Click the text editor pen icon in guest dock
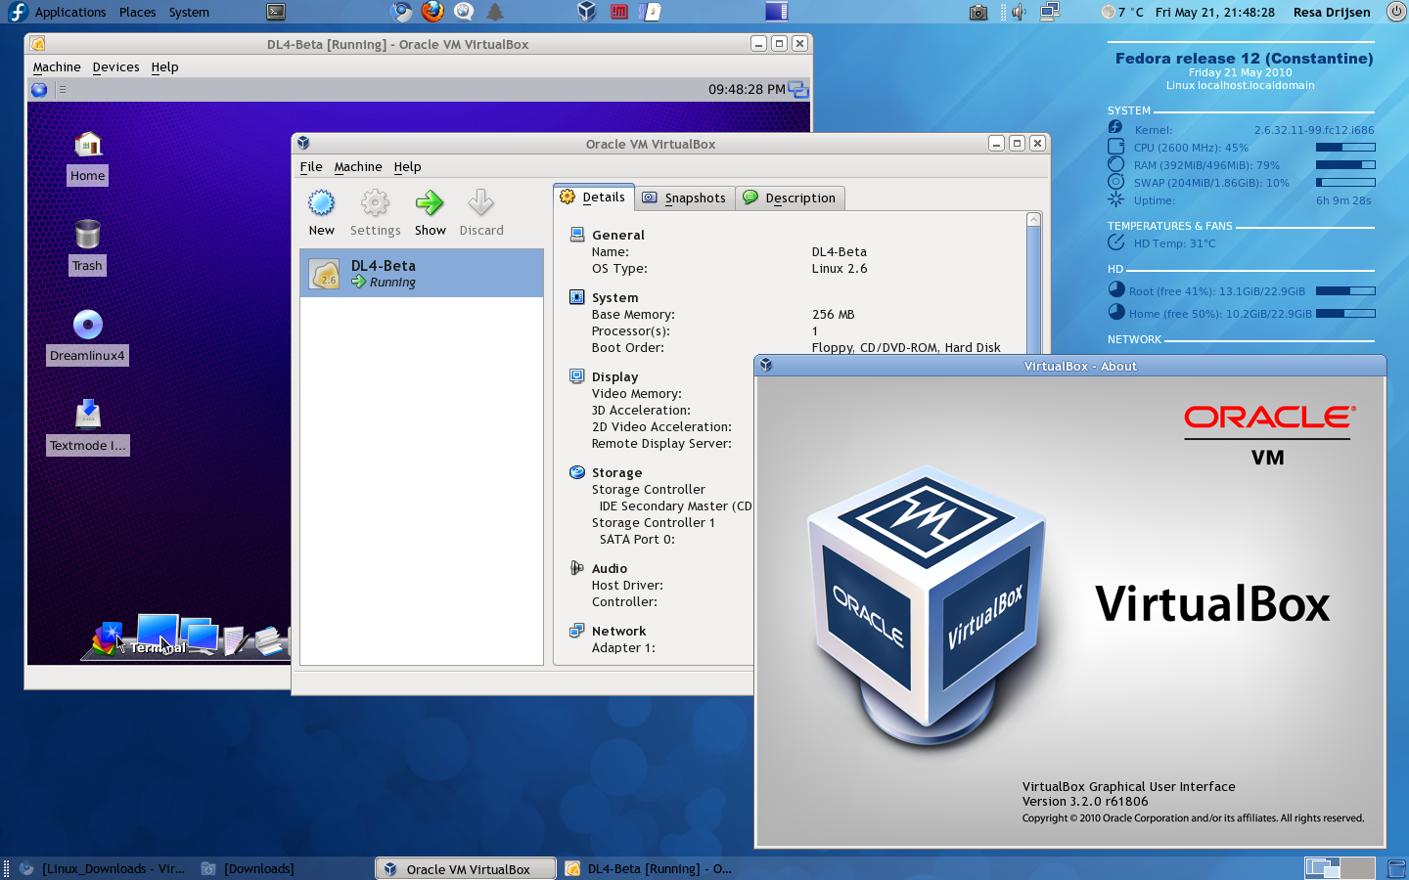This screenshot has width=1409, height=880. [234, 641]
